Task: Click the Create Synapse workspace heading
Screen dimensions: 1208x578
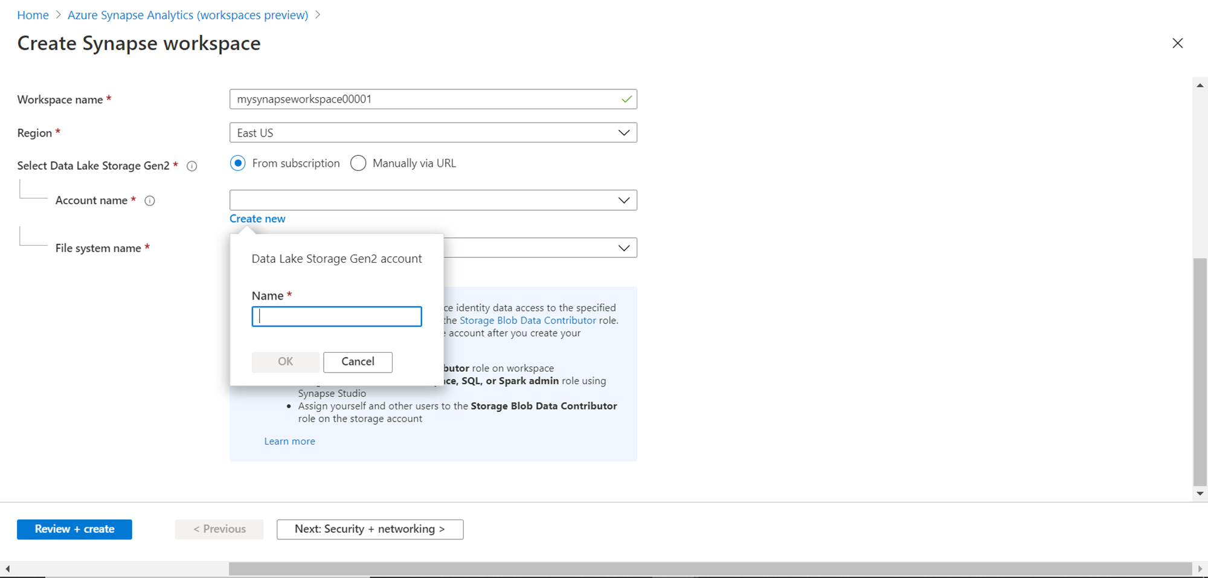Action: point(139,43)
